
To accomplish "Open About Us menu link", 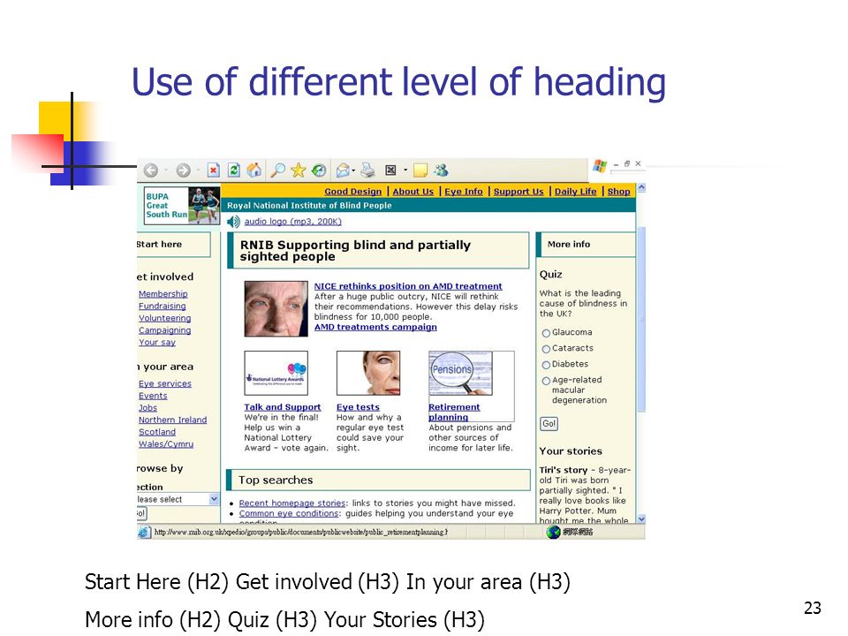I will (413, 192).
